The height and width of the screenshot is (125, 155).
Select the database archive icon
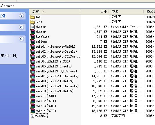[33, 37]
